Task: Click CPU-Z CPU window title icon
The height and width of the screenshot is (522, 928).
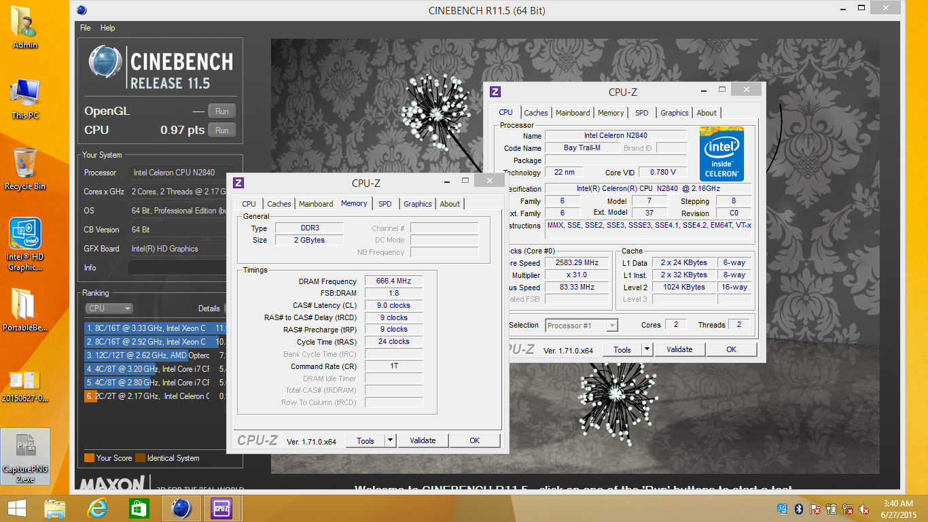Action: pyautogui.click(x=495, y=92)
